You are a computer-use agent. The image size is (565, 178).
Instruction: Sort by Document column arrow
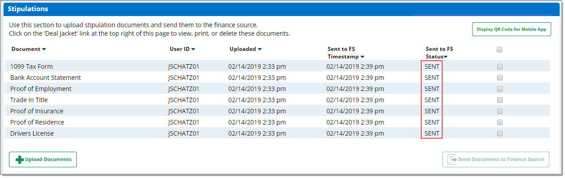click(x=44, y=50)
